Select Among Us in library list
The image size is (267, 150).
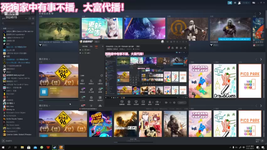pos(9,110)
